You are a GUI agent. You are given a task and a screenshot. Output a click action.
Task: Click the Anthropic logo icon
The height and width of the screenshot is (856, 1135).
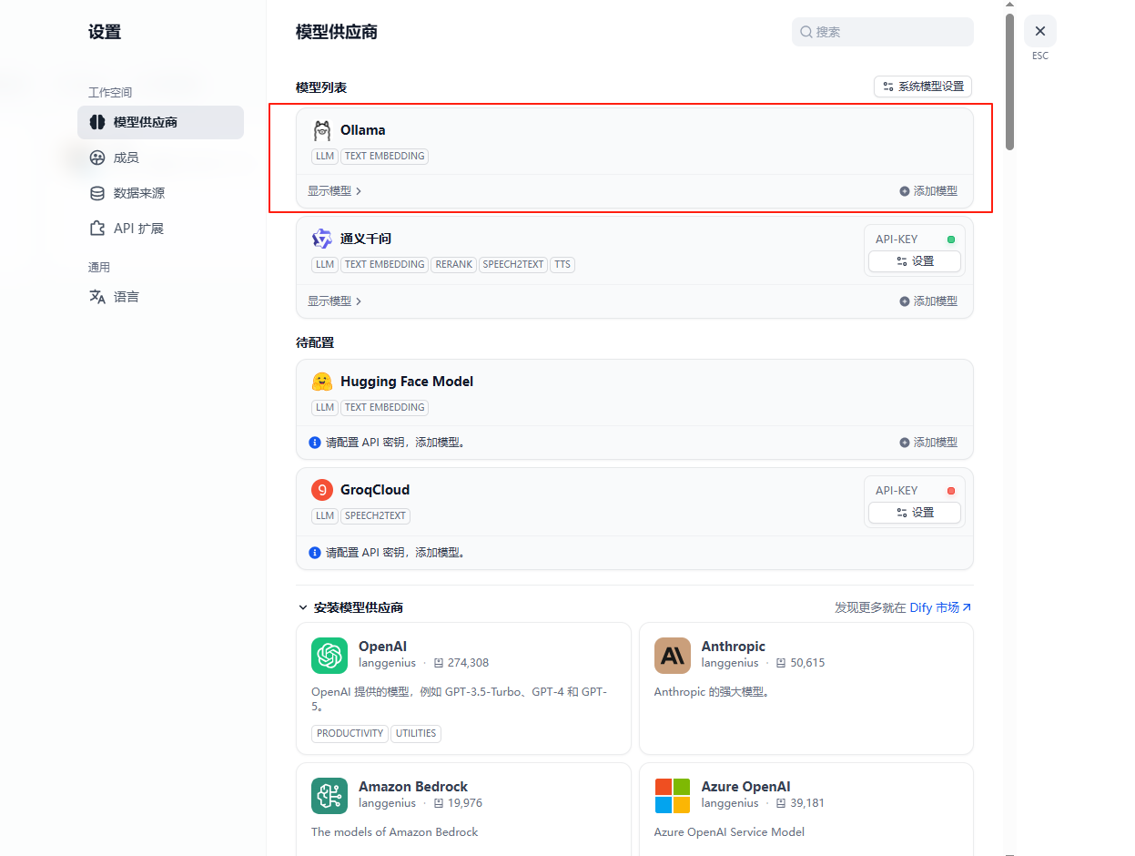pos(672,655)
